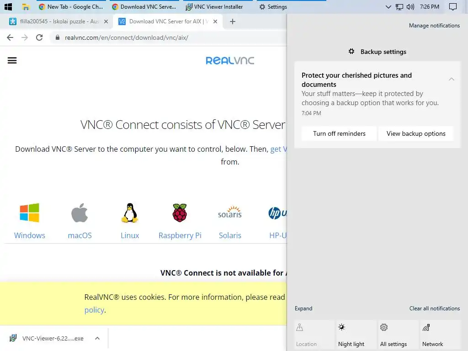Select the Download VNC Server for AIX tab

(168, 21)
